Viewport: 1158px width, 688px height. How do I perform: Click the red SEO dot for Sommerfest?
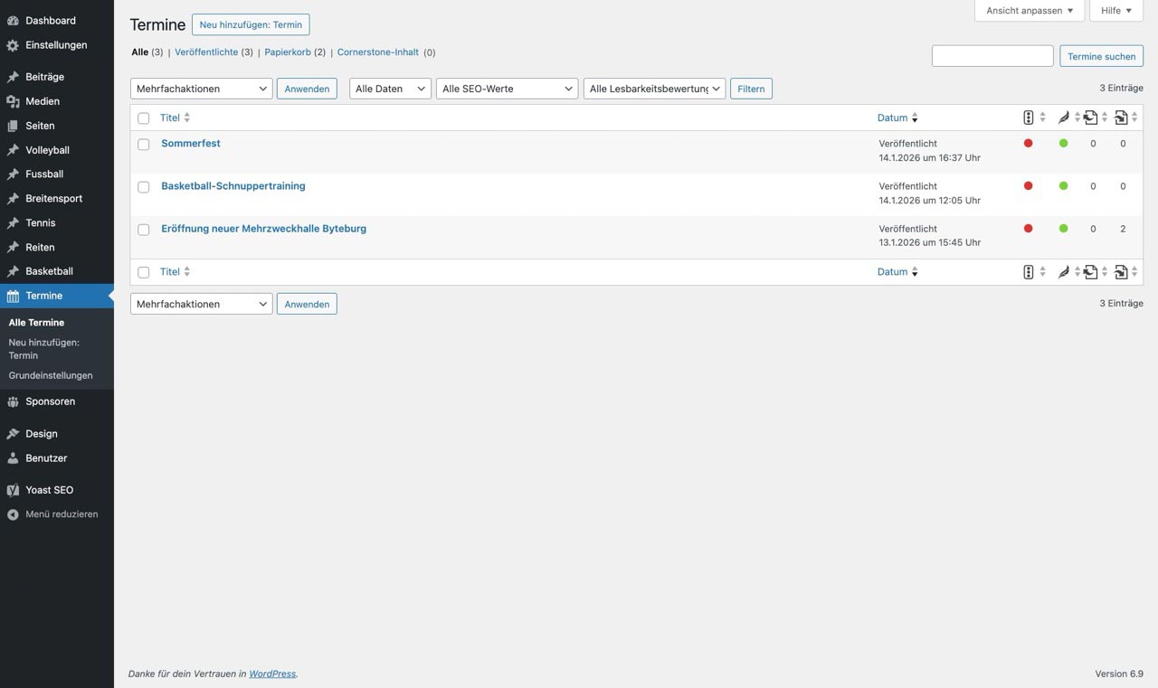point(1028,143)
